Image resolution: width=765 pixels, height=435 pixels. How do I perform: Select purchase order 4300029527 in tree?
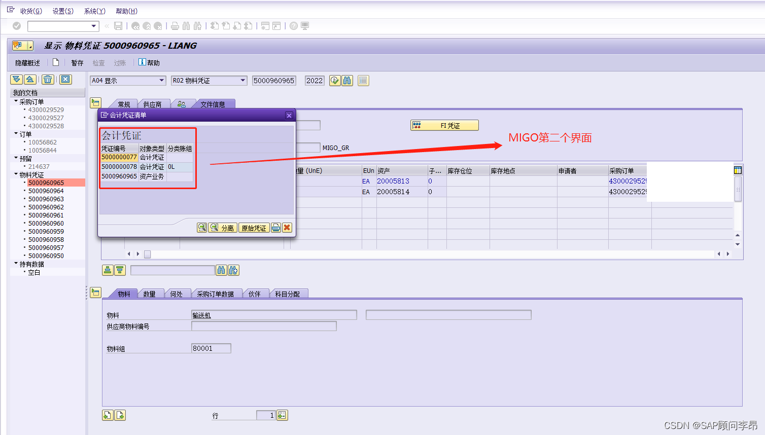46,118
